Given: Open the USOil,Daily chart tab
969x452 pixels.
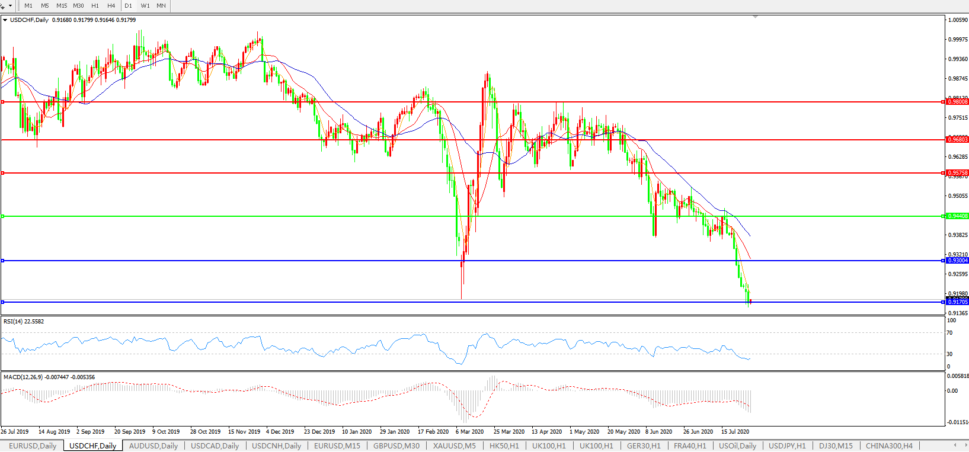Looking at the screenshot, I should click(x=737, y=445).
